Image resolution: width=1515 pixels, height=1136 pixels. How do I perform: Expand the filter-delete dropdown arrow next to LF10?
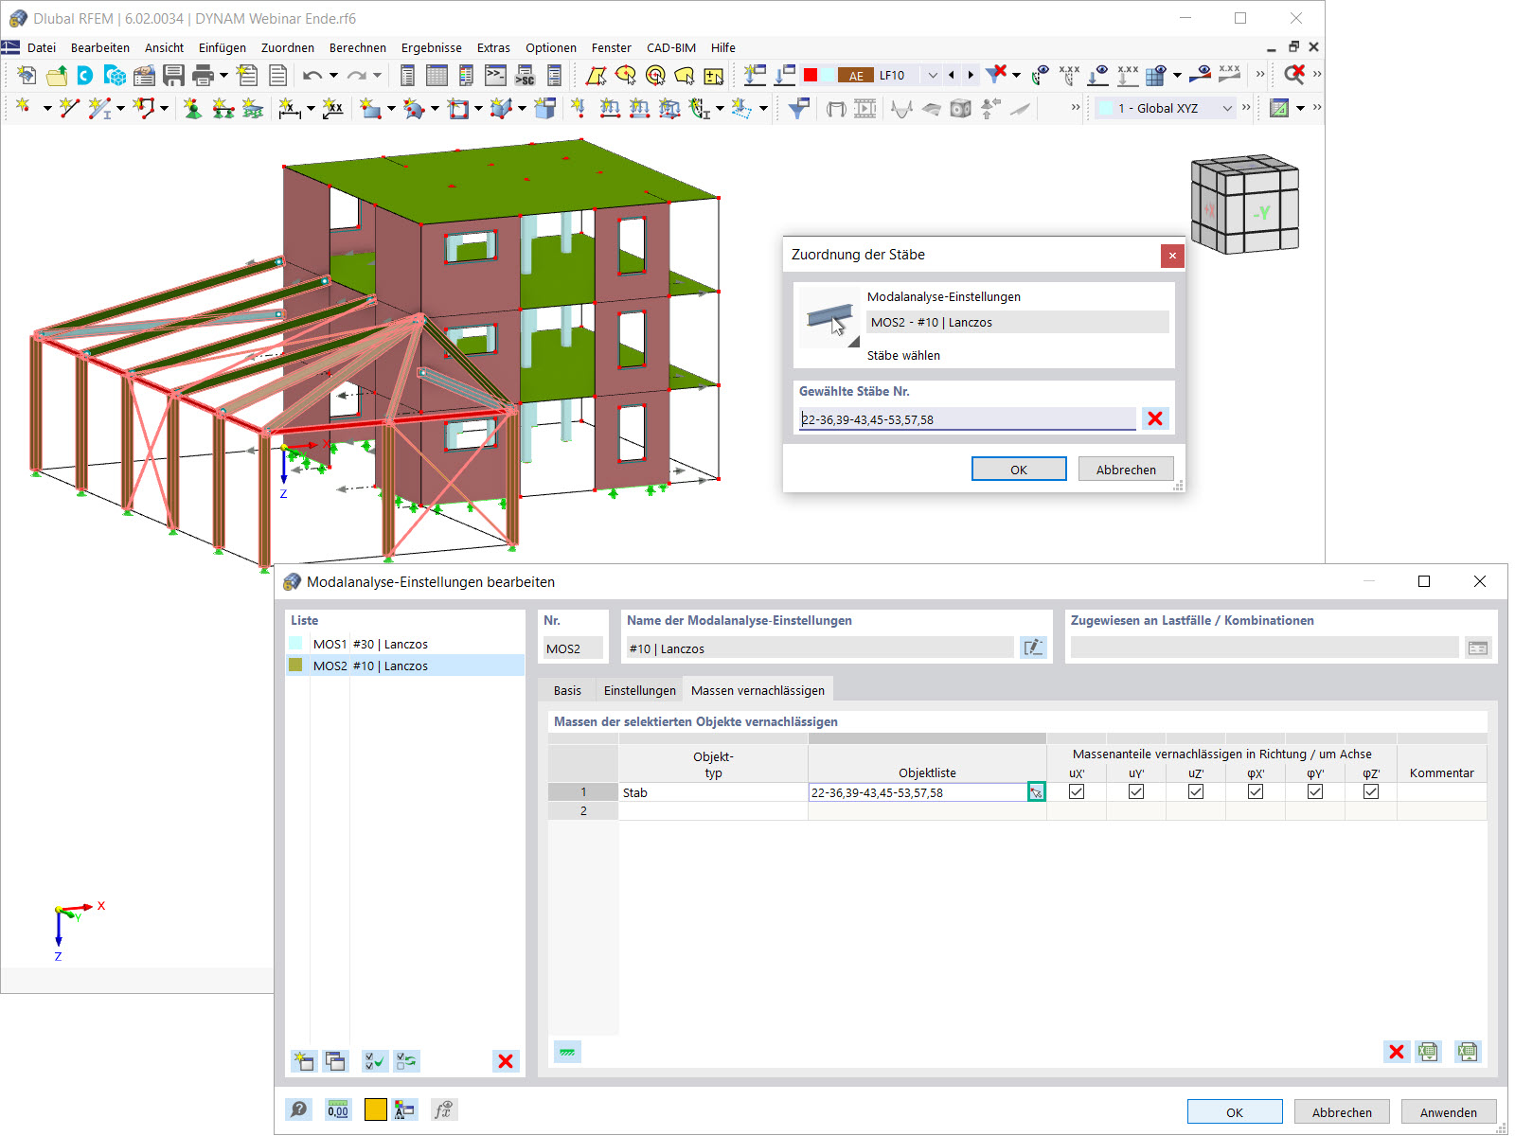[x=1016, y=75]
